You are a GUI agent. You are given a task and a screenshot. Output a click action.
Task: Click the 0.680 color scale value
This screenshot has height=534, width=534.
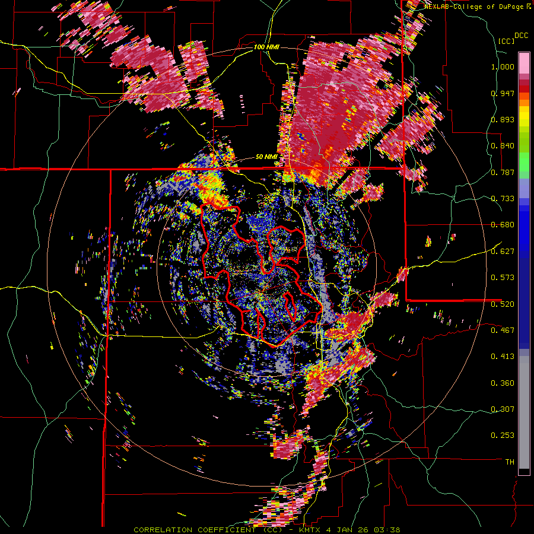click(x=503, y=225)
